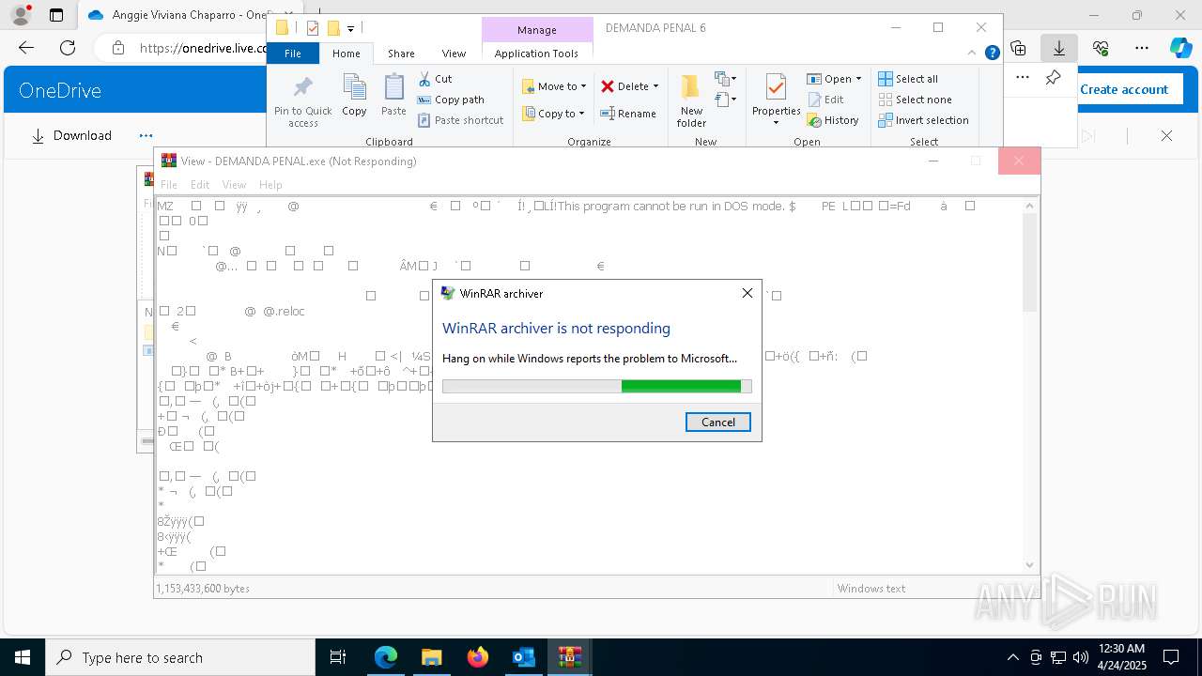The image size is (1202, 676).
Task: Close the WinRAR archiver dialog
Action: tap(747, 293)
